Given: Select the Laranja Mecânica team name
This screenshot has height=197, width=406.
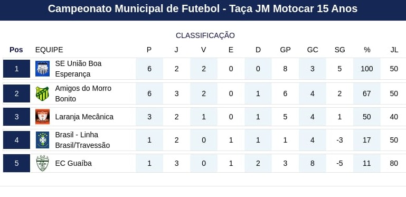Looking at the screenshot, I should click(84, 117).
